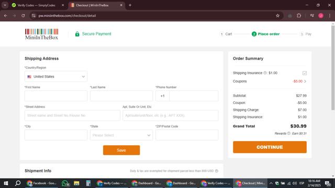Image resolution: width=335 pixels, height=188 pixels.
Task: Open the Country/Region dropdown
Action: [56, 77]
